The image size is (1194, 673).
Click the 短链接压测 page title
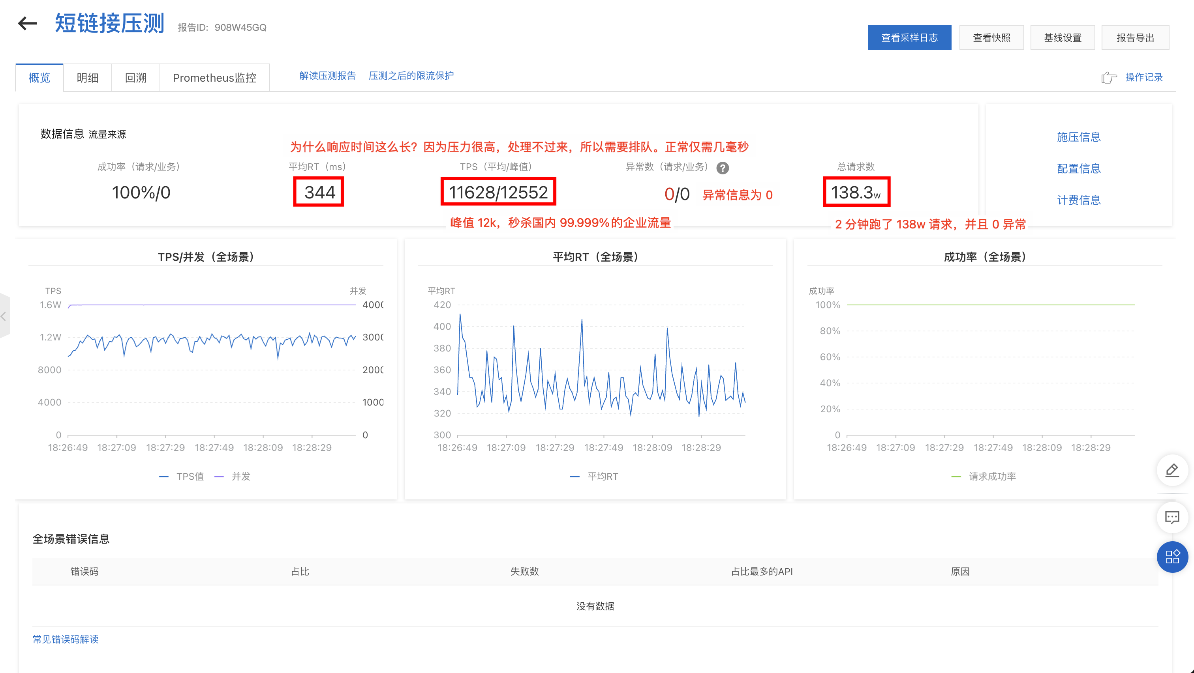click(x=110, y=23)
